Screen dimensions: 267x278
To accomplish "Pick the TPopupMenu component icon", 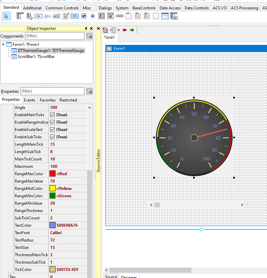I will click(29, 16).
